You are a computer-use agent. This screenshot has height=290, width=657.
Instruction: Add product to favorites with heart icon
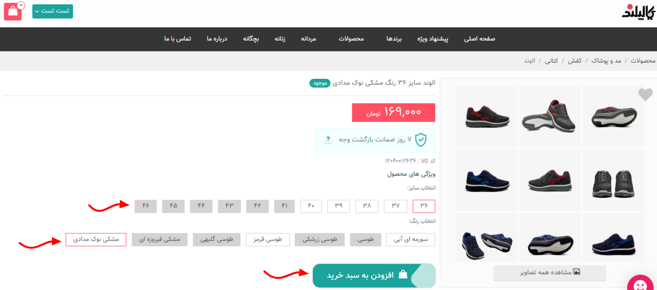pyautogui.click(x=645, y=94)
